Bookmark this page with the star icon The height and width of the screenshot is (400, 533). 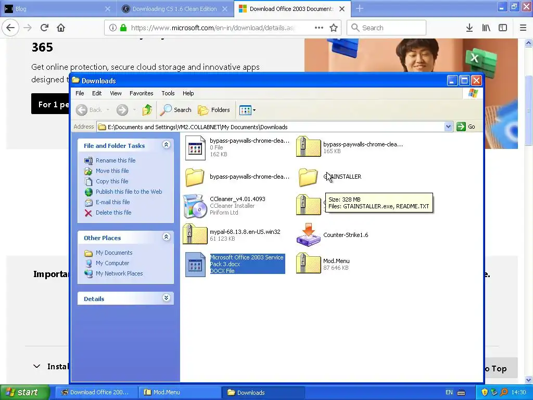334,28
